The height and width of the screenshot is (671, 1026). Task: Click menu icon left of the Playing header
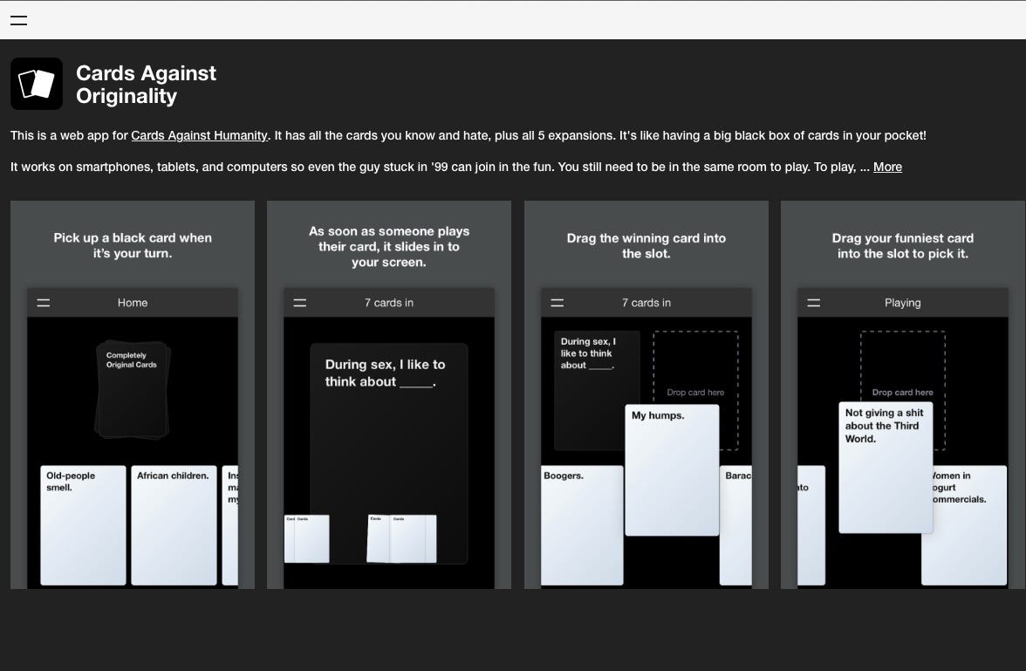(x=813, y=303)
